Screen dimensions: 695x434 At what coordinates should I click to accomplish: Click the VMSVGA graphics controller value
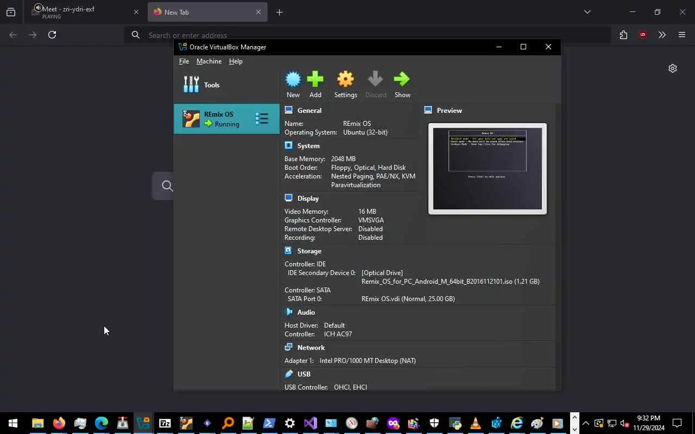coord(371,220)
